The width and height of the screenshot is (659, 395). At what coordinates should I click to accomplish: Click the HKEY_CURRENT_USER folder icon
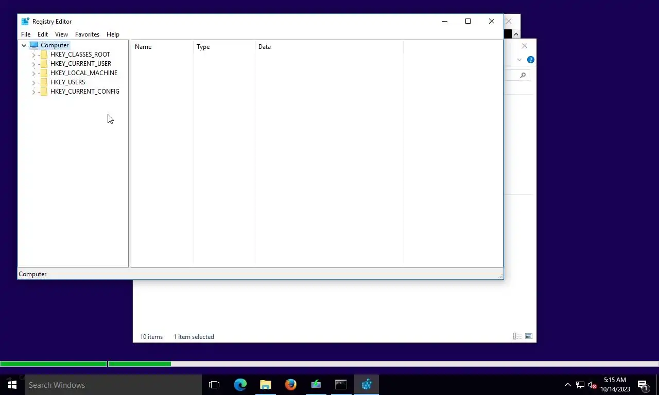click(44, 64)
